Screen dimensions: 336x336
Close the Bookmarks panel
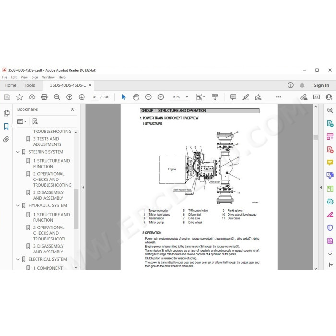click(x=72, y=109)
